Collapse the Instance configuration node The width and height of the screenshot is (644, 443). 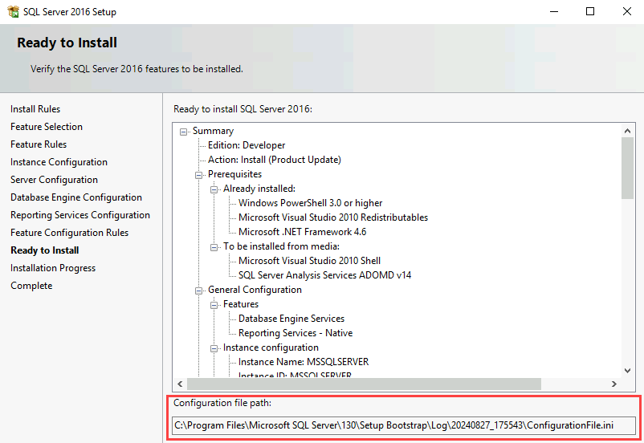(x=214, y=348)
